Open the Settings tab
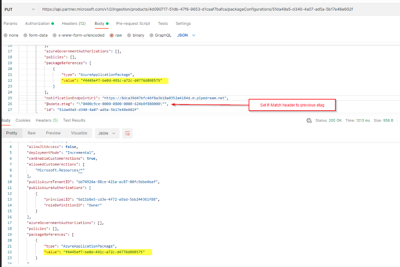The height and width of the screenshot is (267, 400). (183, 24)
